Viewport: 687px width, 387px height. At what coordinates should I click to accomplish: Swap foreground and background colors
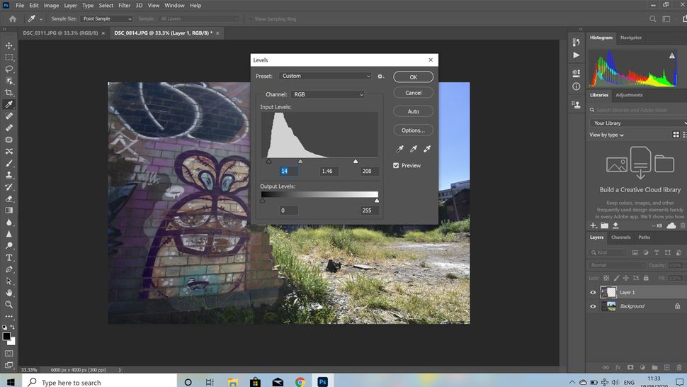coord(12,327)
